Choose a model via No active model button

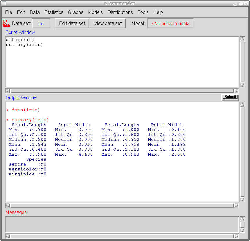[x=170, y=24]
